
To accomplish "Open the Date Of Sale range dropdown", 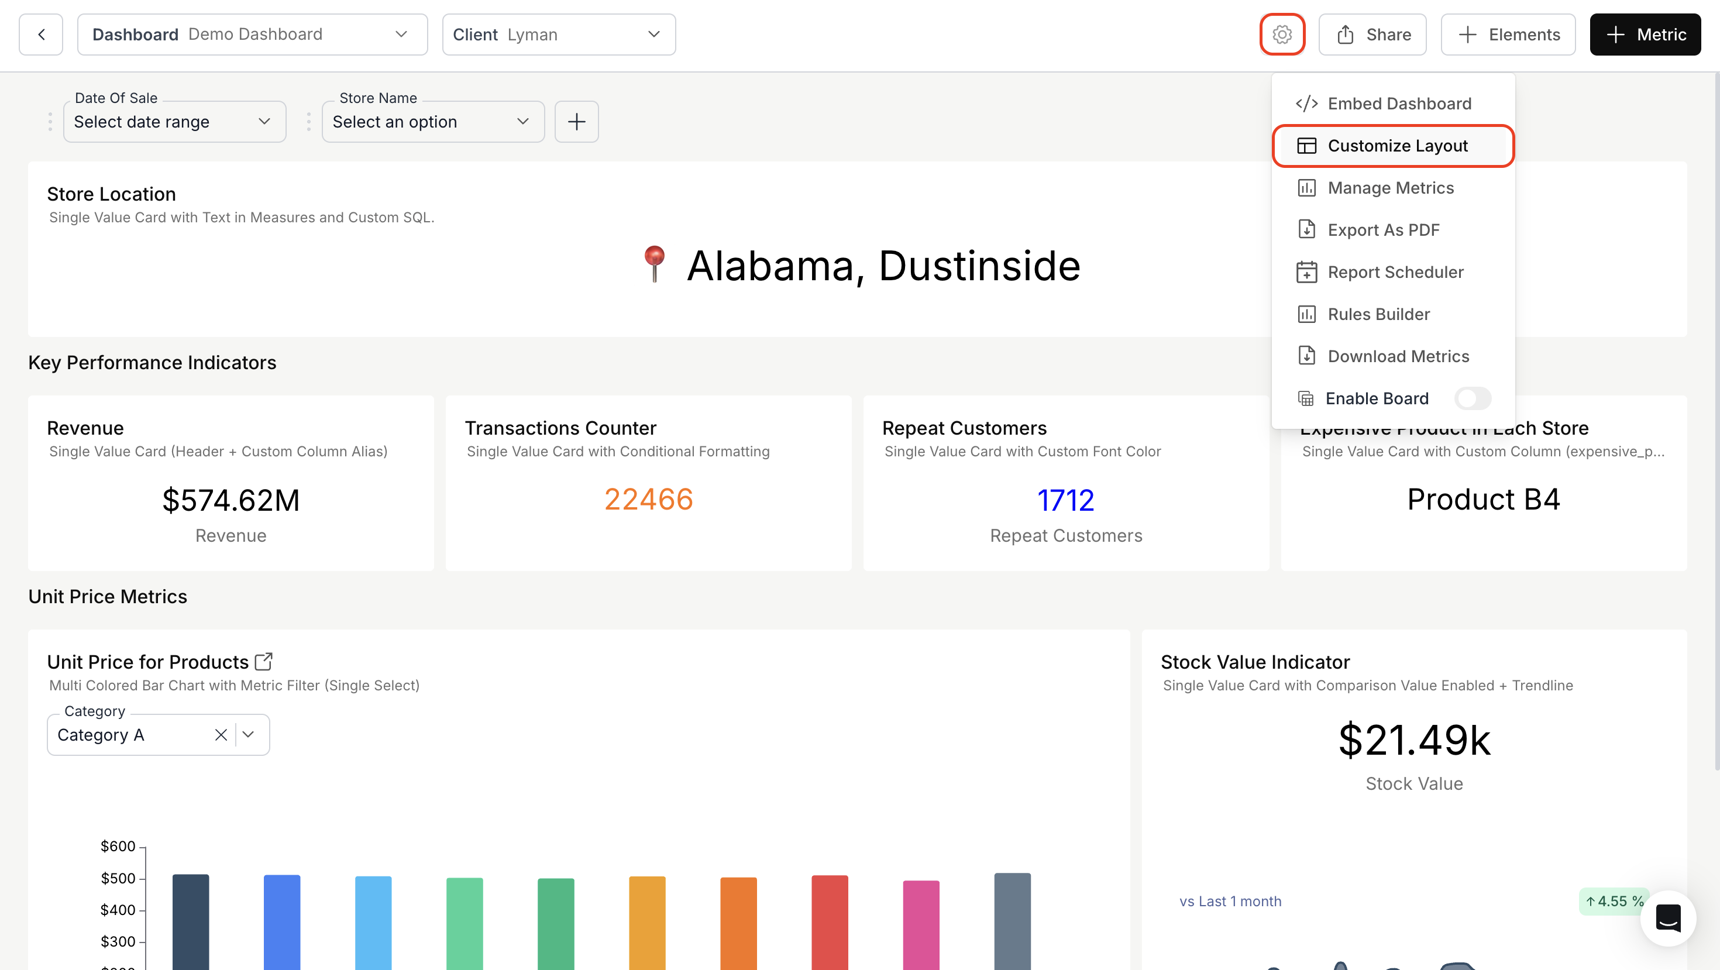I will coord(174,122).
